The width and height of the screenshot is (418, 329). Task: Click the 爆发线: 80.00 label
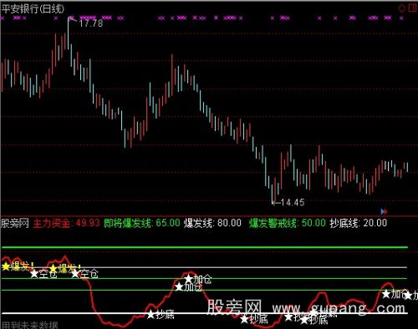click(212, 223)
